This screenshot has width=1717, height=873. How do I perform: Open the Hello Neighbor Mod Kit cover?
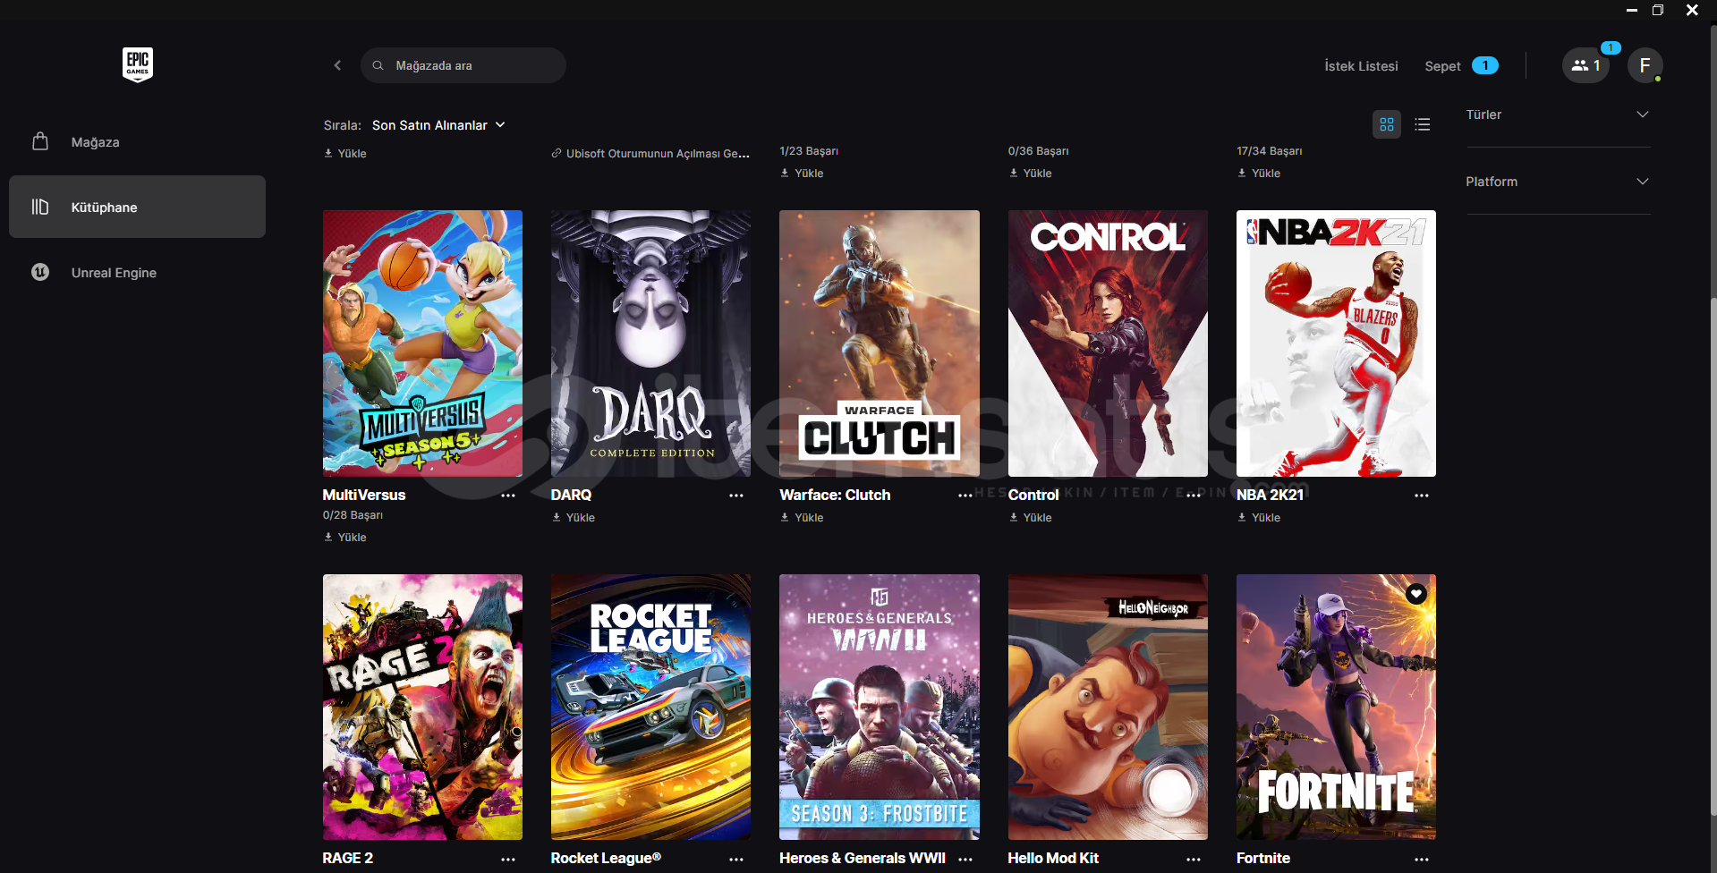pyautogui.click(x=1108, y=707)
